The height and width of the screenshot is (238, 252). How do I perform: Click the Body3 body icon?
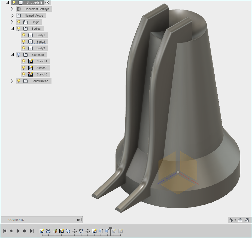(x=30, y=48)
